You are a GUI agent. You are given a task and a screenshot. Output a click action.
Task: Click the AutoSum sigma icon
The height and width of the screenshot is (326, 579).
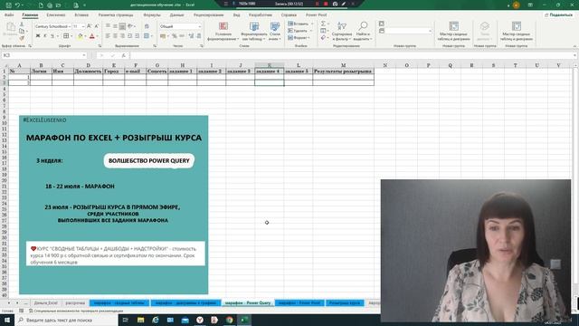(324, 24)
